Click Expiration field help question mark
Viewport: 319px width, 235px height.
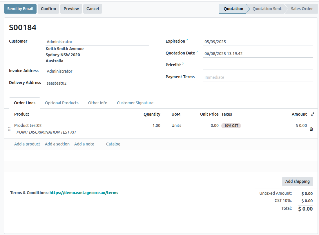tap(187, 40)
